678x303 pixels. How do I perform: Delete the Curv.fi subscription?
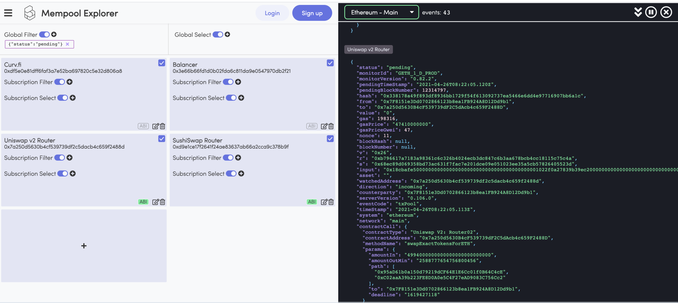coord(162,126)
